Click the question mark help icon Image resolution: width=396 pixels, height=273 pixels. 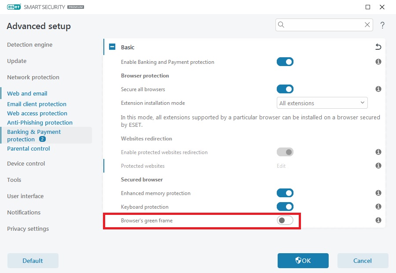(x=382, y=25)
